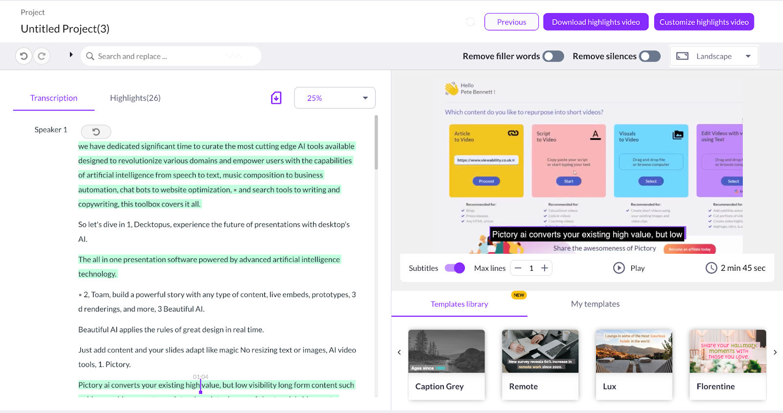
Task: Open the Landscape aspect ratio dropdown
Action: tap(714, 56)
